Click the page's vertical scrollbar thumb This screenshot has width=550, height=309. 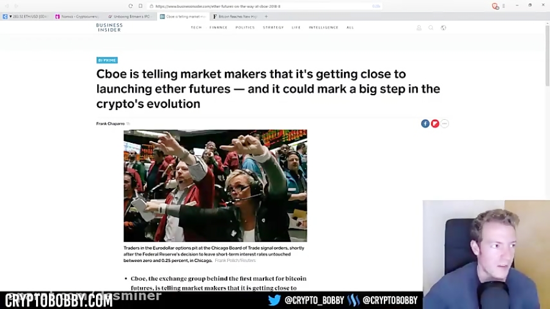click(x=547, y=55)
